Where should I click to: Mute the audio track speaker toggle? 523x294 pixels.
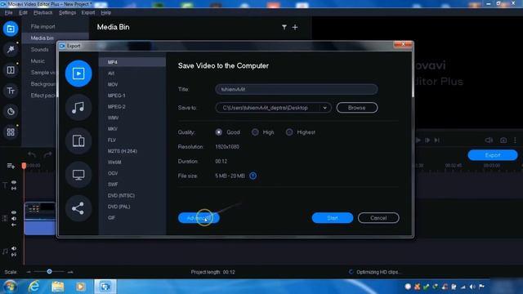[x=14, y=248]
